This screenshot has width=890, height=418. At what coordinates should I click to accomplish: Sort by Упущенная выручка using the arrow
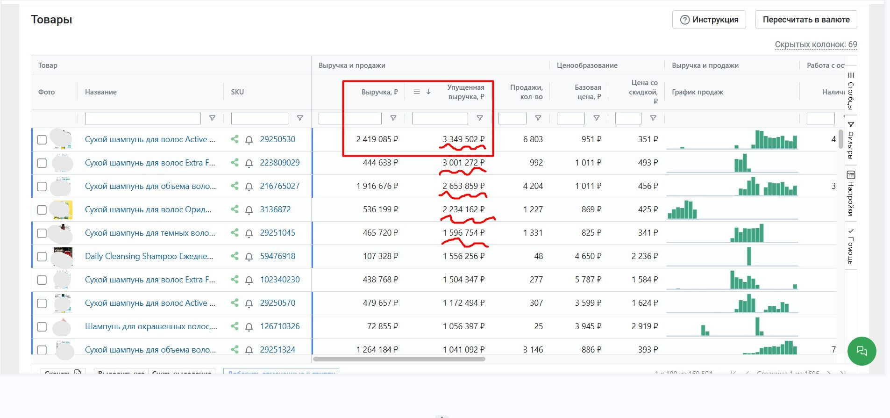tap(428, 92)
